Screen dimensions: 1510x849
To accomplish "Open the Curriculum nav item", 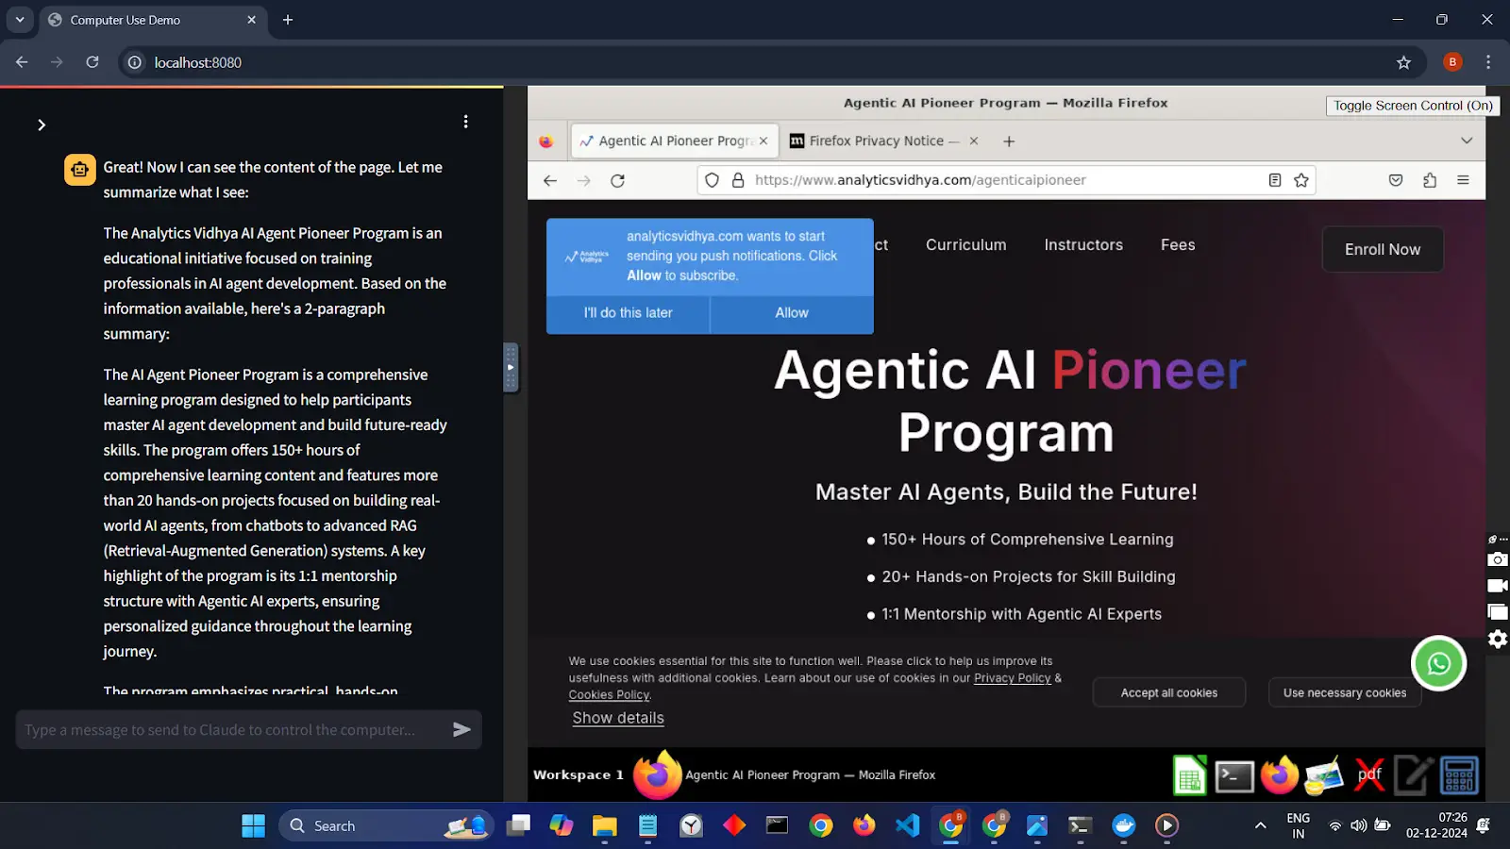I will [x=965, y=244].
